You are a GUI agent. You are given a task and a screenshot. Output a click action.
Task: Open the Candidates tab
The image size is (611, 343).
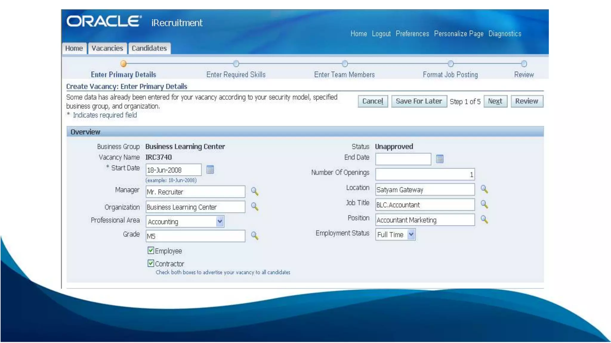tap(149, 48)
